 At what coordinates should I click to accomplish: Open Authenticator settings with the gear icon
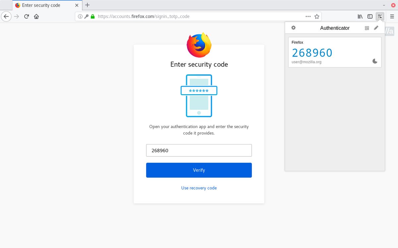click(293, 28)
